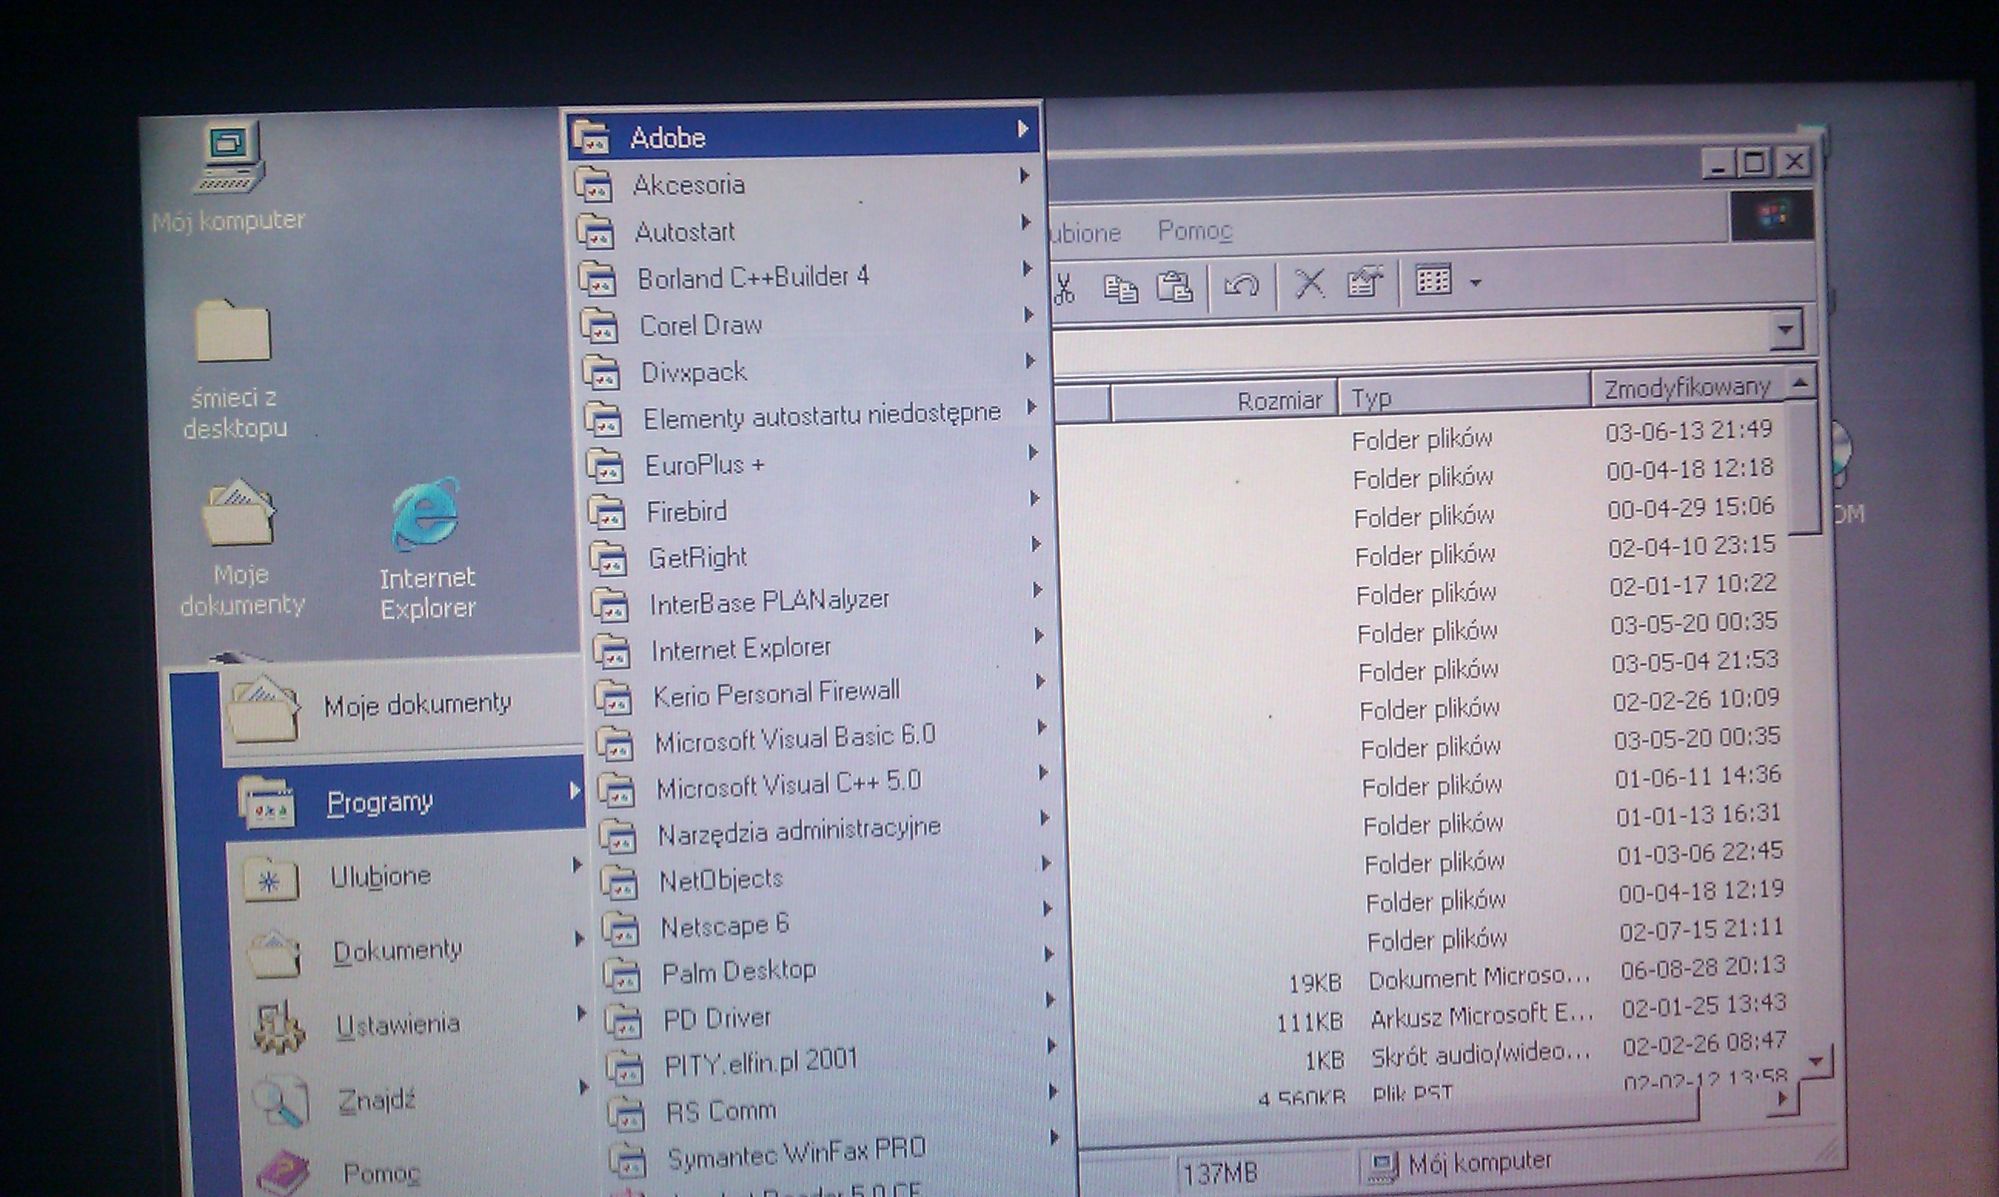This screenshot has width=1999, height=1197.
Task: Click the file list vertical scrollbar thumb
Action: pos(1804,466)
